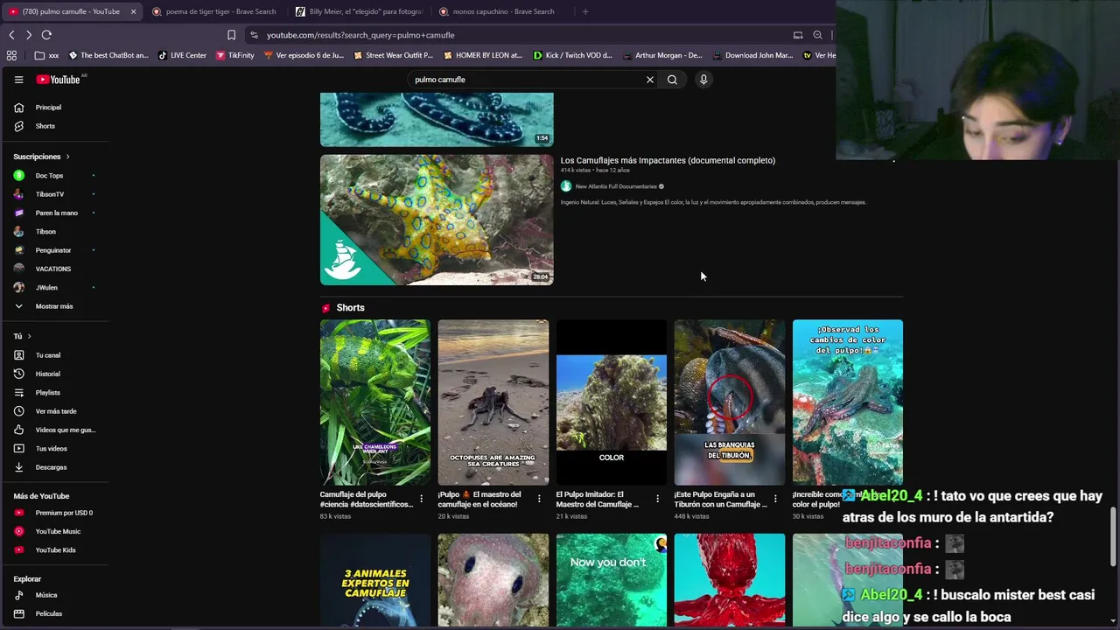Go forward with the browser forward arrow
1120x630 pixels.
click(29, 35)
